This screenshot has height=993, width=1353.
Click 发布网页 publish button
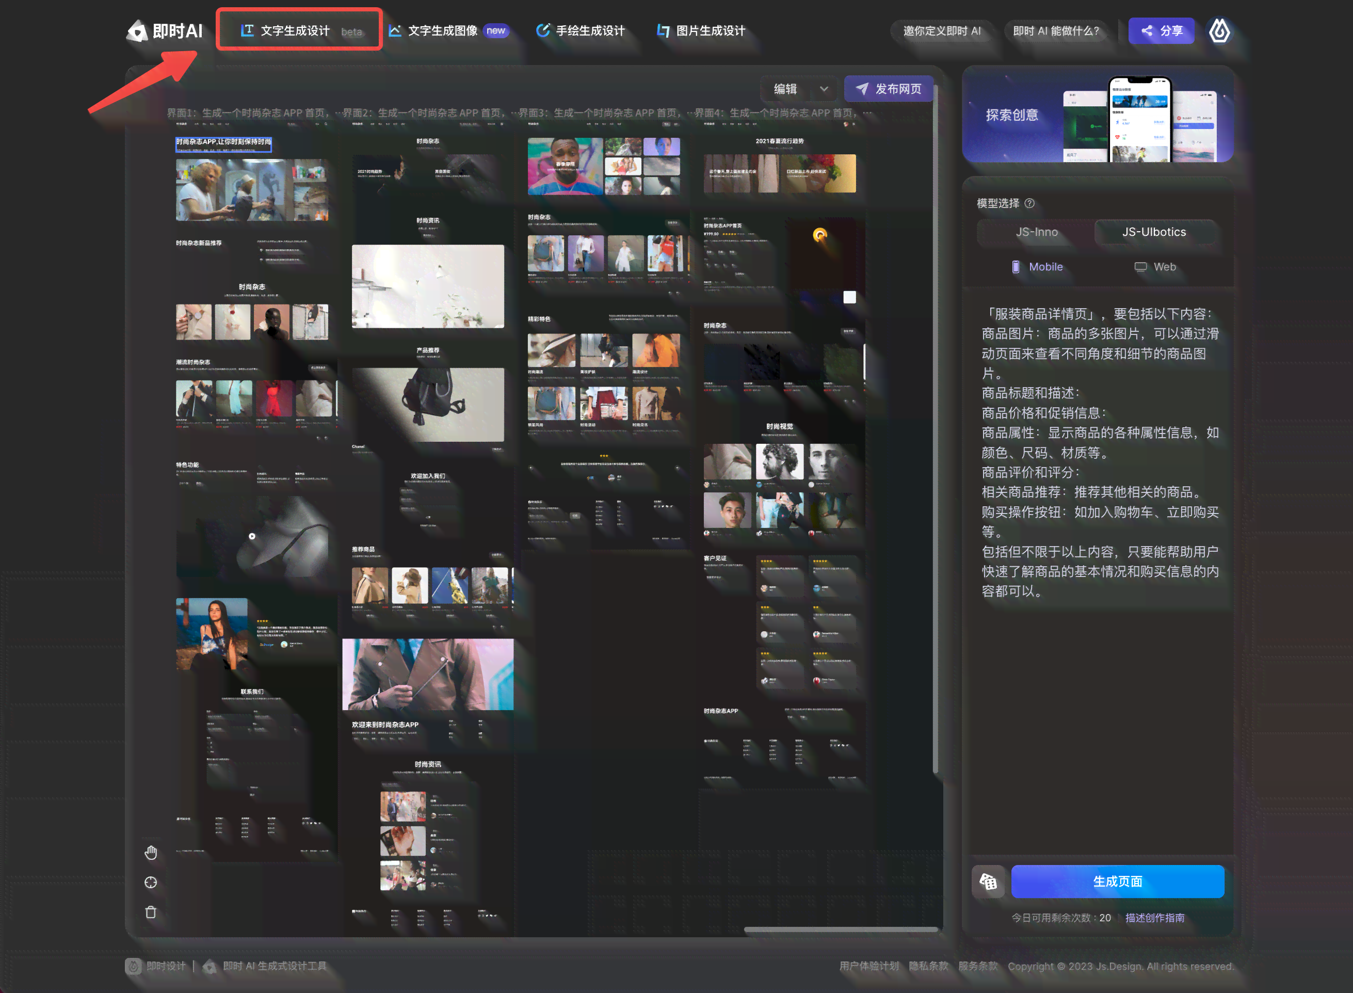889,89
